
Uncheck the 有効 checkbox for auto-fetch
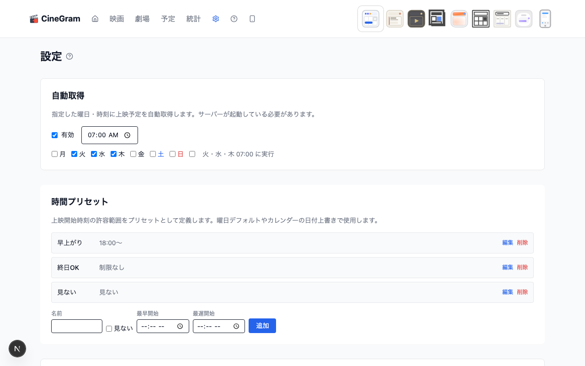coord(54,135)
